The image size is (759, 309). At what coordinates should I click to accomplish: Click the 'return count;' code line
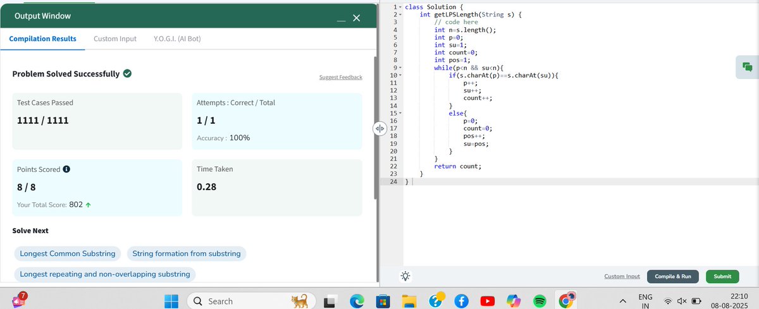coord(457,166)
